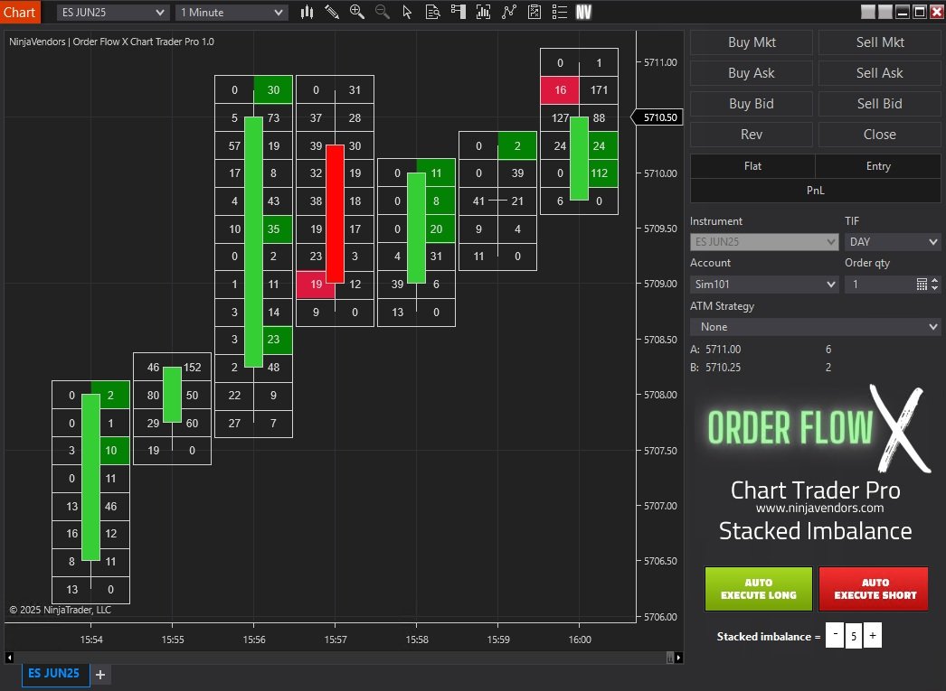Screen dimensions: 946x691
Task: Click the NinjaVendors Order Flow X title label
Action: 111,42
